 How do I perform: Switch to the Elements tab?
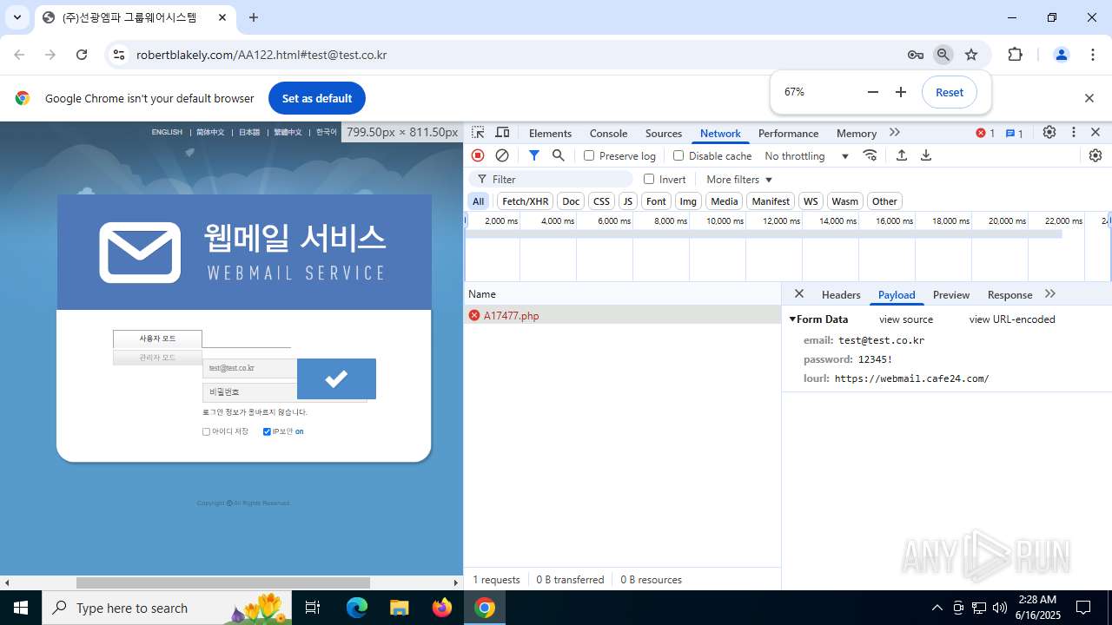point(550,133)
